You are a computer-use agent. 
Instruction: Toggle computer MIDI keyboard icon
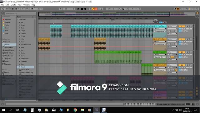178,9
